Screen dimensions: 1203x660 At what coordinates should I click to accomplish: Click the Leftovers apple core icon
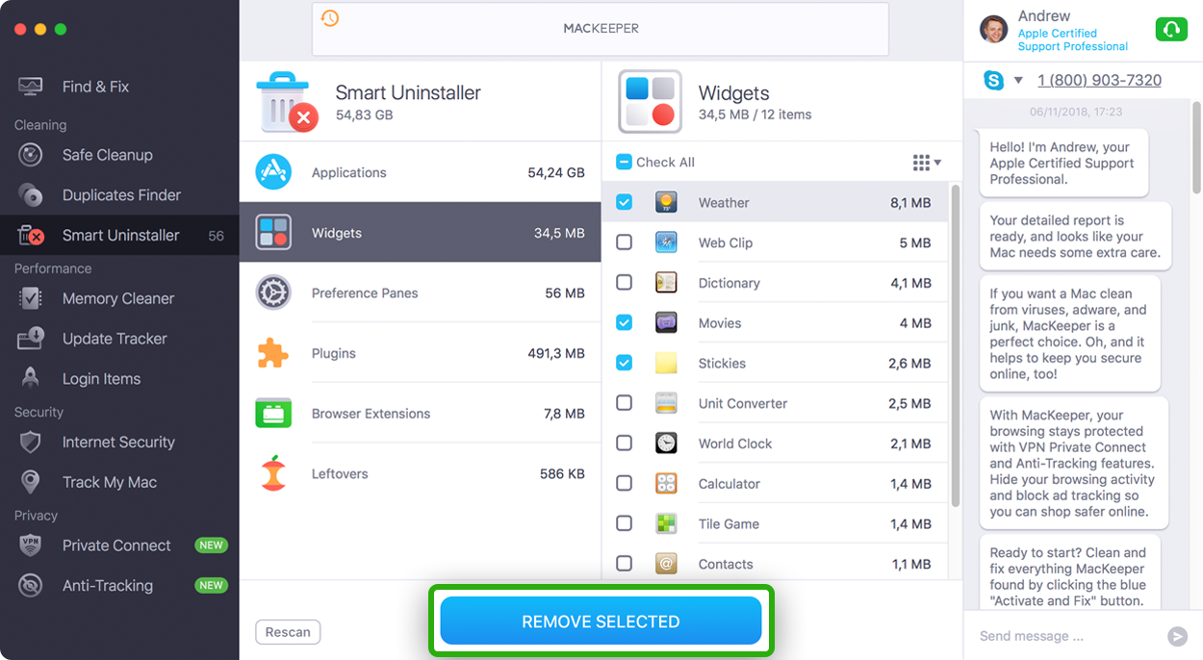pyautogui.click(x=273, y=473)
